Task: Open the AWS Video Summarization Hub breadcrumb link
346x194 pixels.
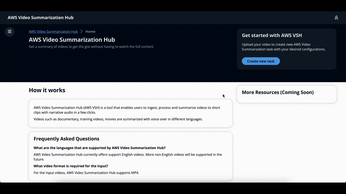Action: [53, 32]
